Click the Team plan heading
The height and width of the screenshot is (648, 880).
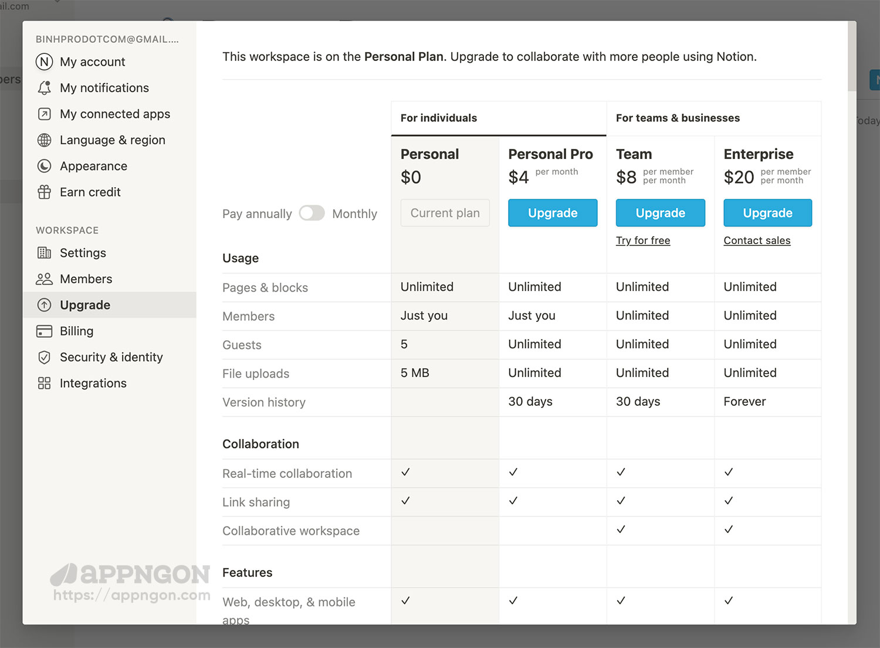634,154
